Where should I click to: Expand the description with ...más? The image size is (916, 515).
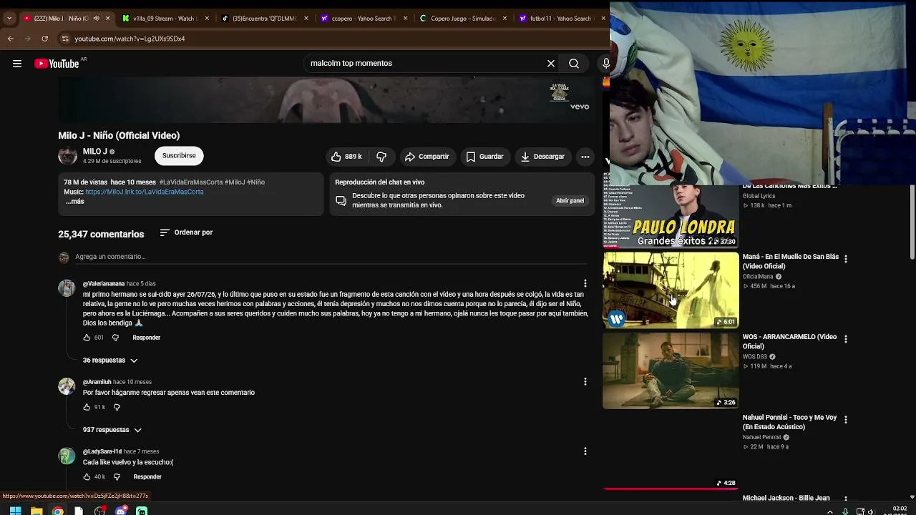(75, 202)
